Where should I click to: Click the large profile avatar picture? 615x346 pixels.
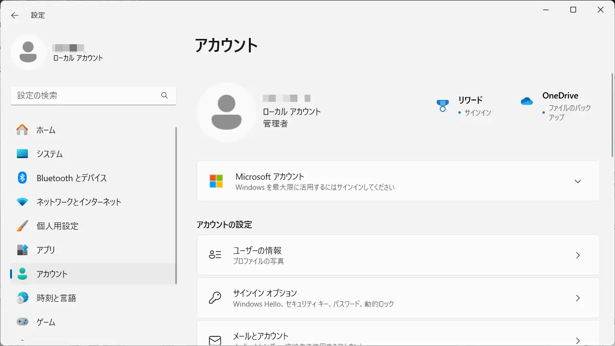pos(226,112)
